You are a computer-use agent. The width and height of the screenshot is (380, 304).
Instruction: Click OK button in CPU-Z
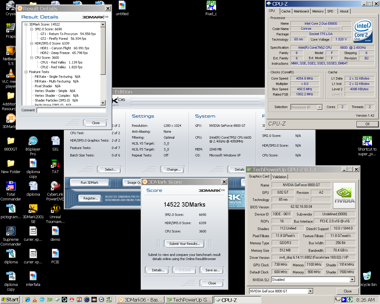coord(368,124)
